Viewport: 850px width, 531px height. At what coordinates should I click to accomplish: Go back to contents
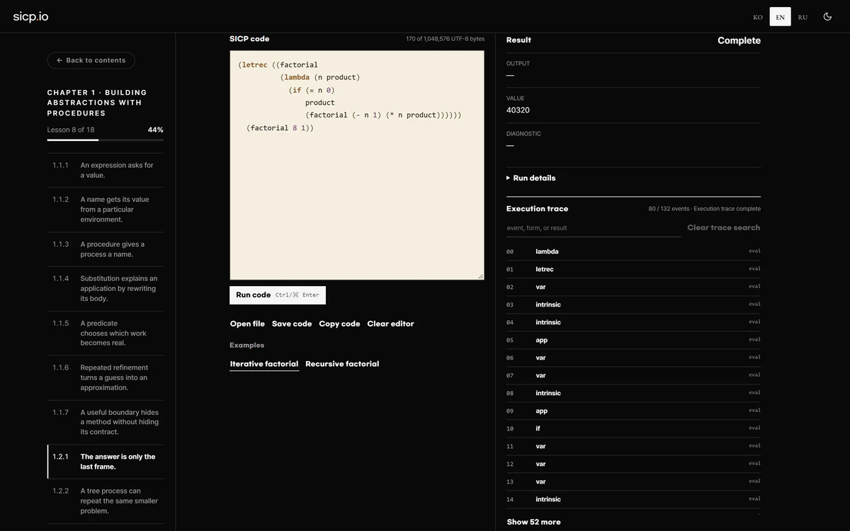(x=91, y=60)
